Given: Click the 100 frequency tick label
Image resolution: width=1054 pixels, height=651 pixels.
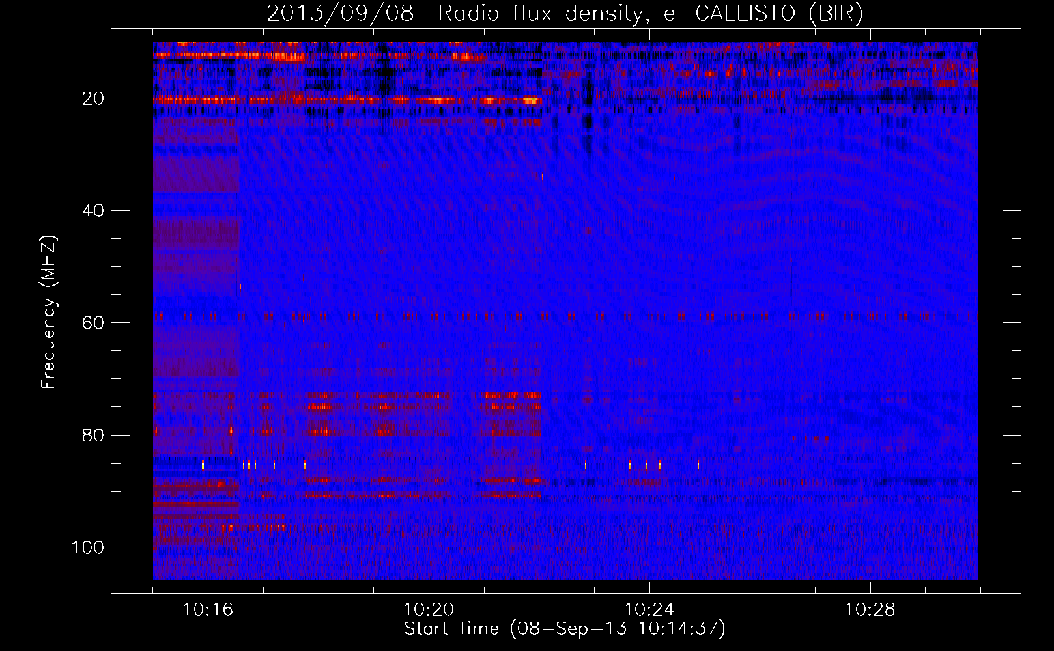Looking at the screenshot, I should click(88, 547).
